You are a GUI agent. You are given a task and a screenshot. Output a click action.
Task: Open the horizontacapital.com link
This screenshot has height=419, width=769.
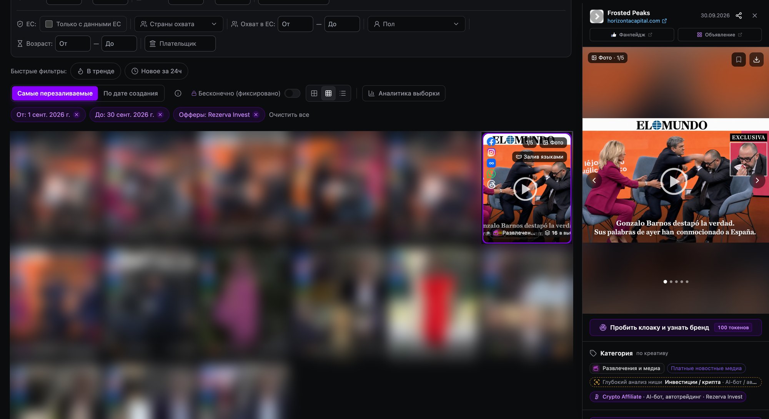637,21
